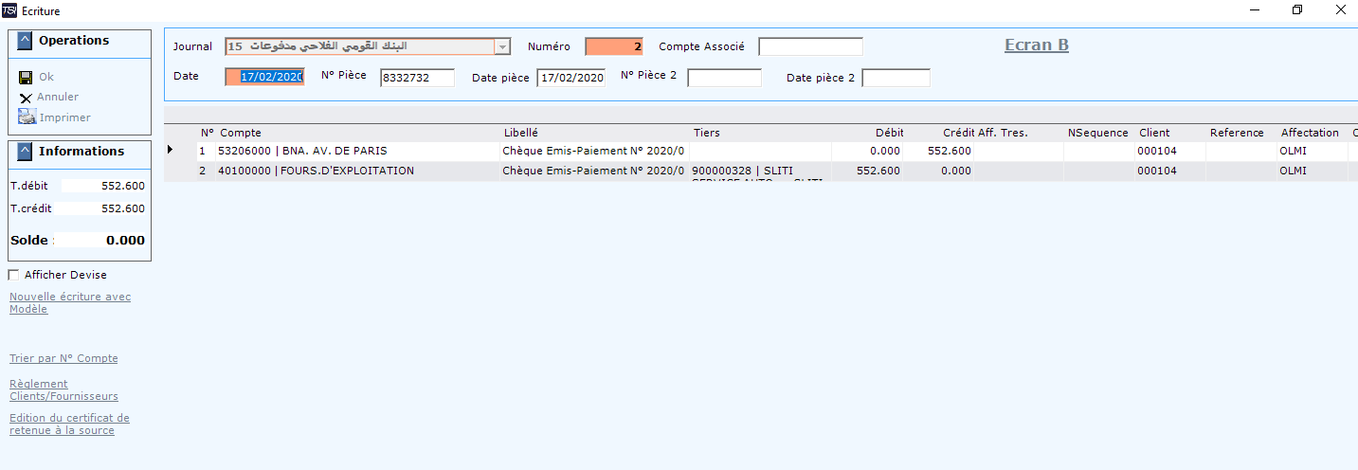Click the Compte column header
1358x470 pixels.
click(x=241, y=133)
